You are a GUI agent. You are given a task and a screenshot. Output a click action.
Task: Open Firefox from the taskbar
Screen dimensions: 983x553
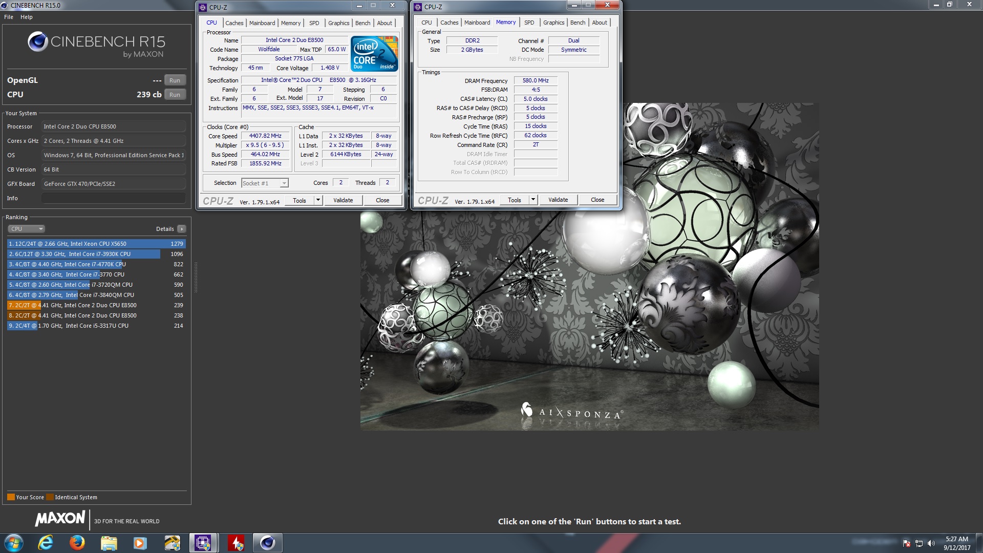(x=77, y=543)
